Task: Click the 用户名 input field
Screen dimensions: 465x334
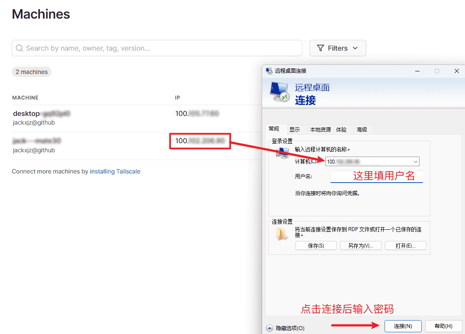Action: (377, 176)
